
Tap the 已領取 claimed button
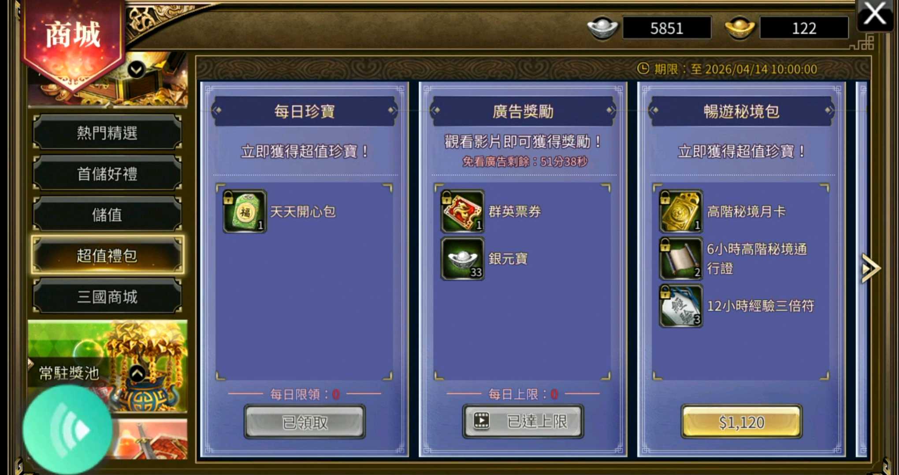point(305,422)
